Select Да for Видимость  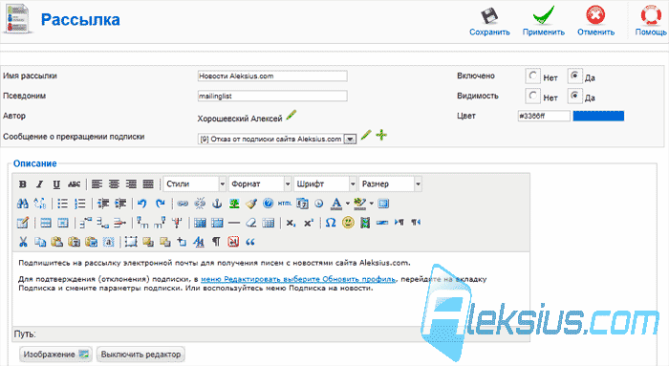[x=574, y=96]
